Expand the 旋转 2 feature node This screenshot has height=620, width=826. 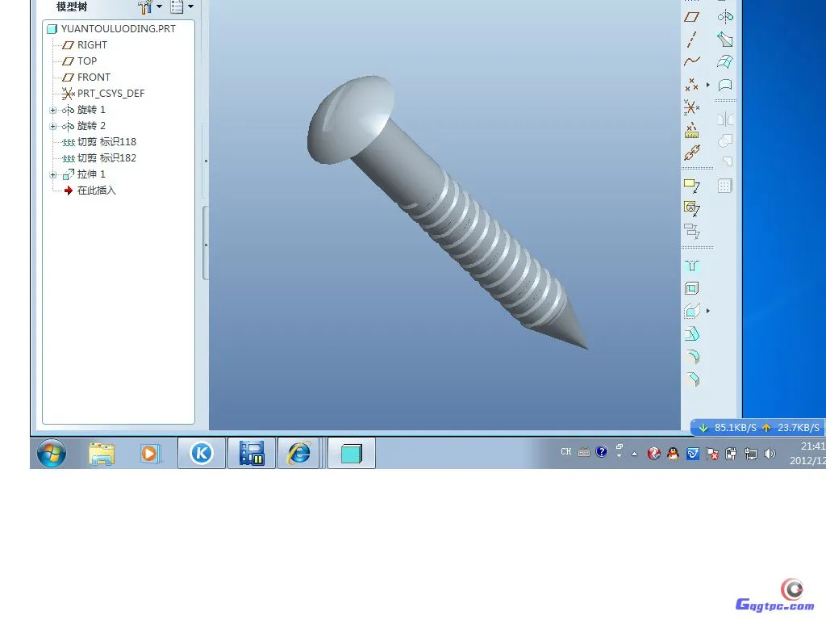pyautogui.click(x=53, y=126)
